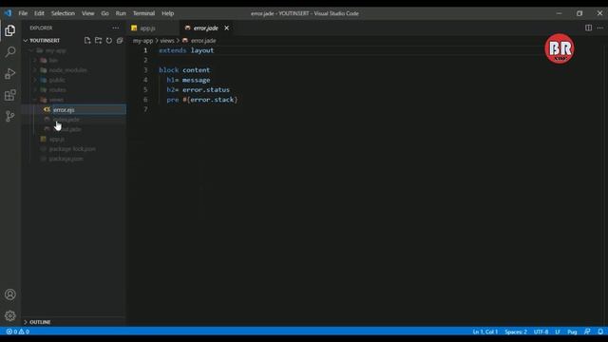The width and height of the screenshot is (608, 342).
Task: Click LF end-of-line selector
Action: [x=558, y=332]
